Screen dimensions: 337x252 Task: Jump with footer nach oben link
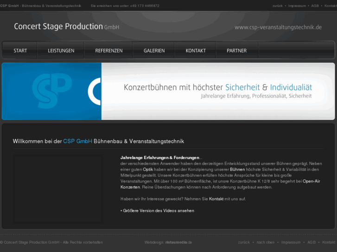coord(266,242)
